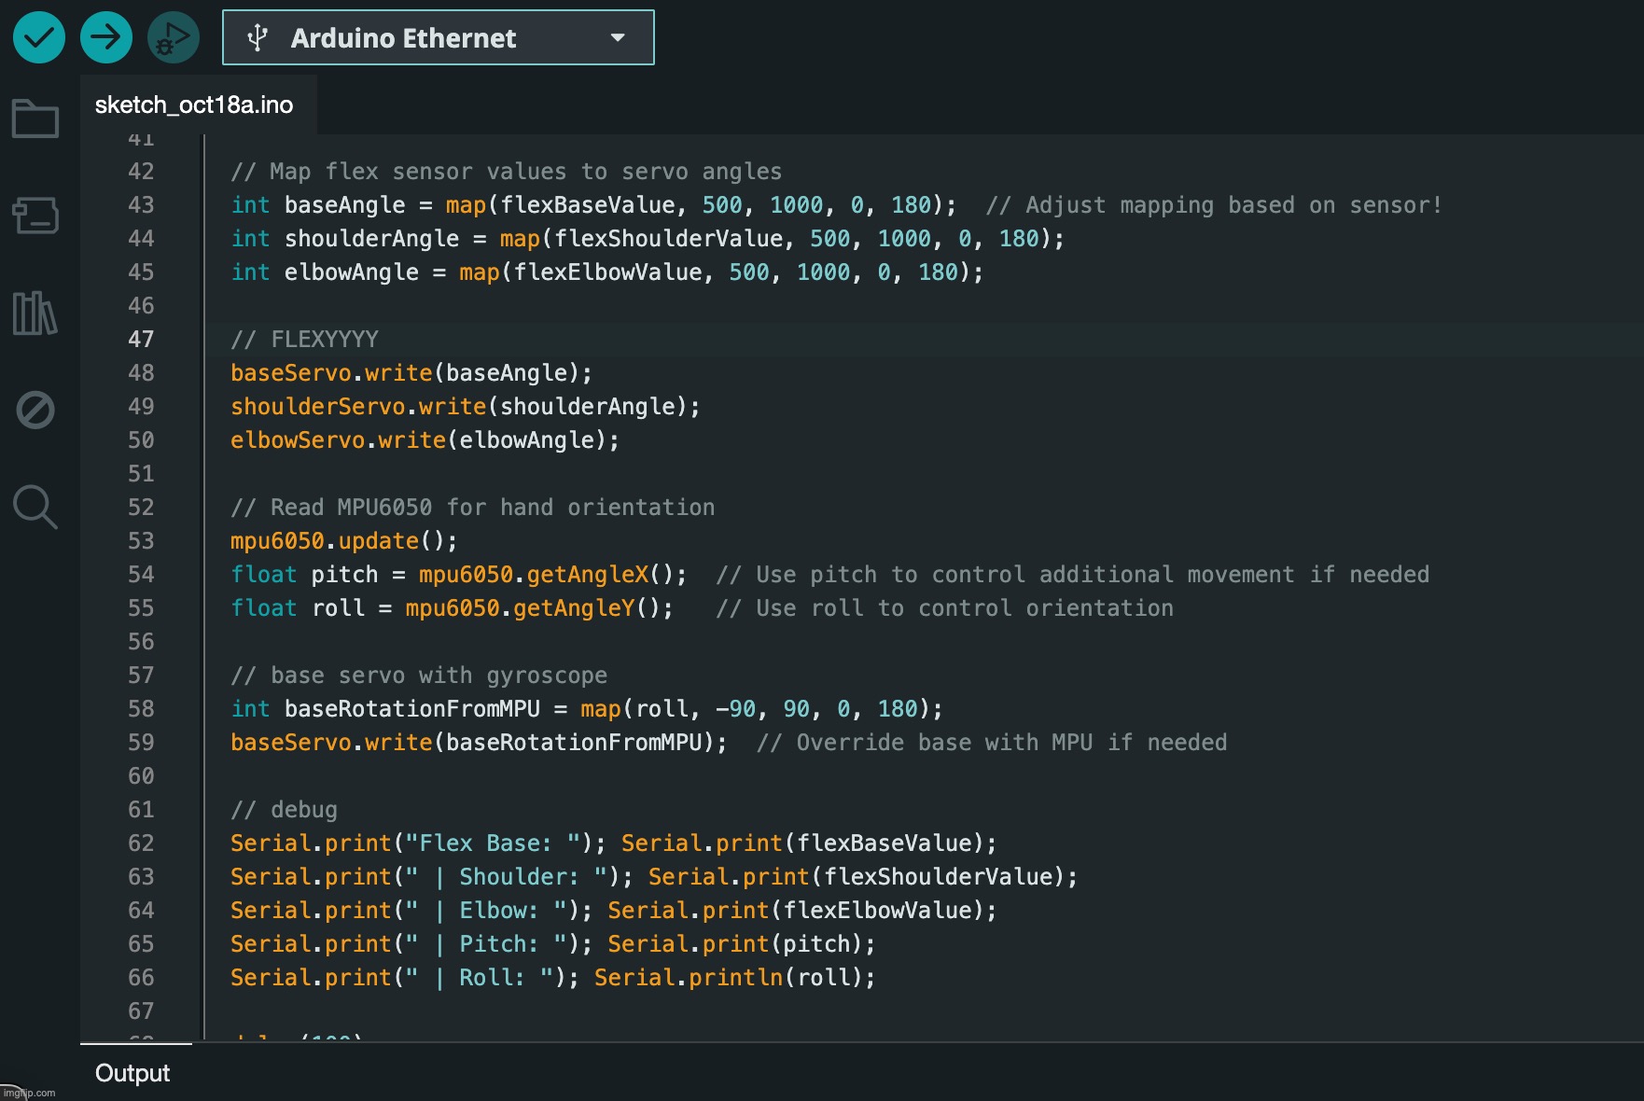This screenshot has width=1644, height=1101.
Task: Click the " | Shoulder: " string literal
Action: (x=507, y=877)
